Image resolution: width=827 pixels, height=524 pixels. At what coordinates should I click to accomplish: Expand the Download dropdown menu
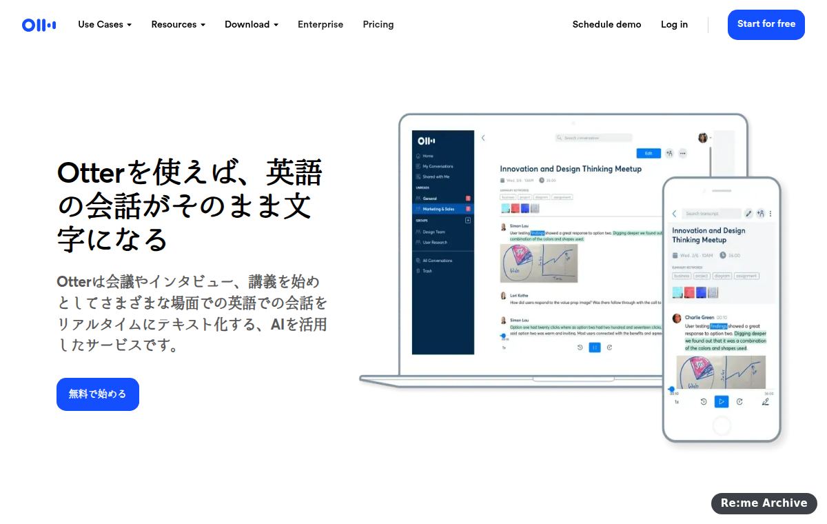252,24
